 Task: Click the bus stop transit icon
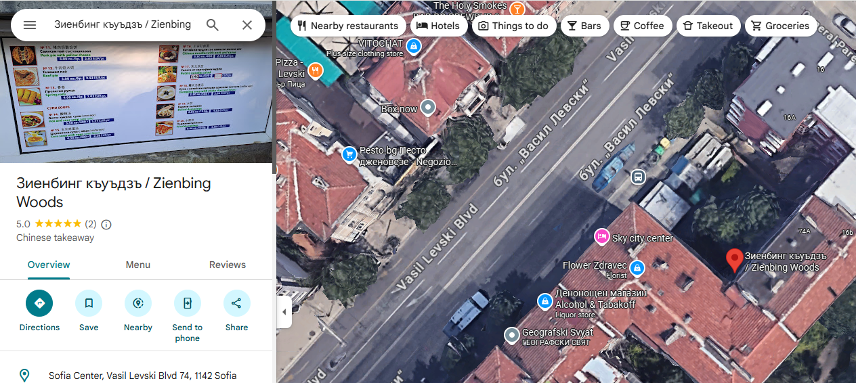(x=637, y=177)
